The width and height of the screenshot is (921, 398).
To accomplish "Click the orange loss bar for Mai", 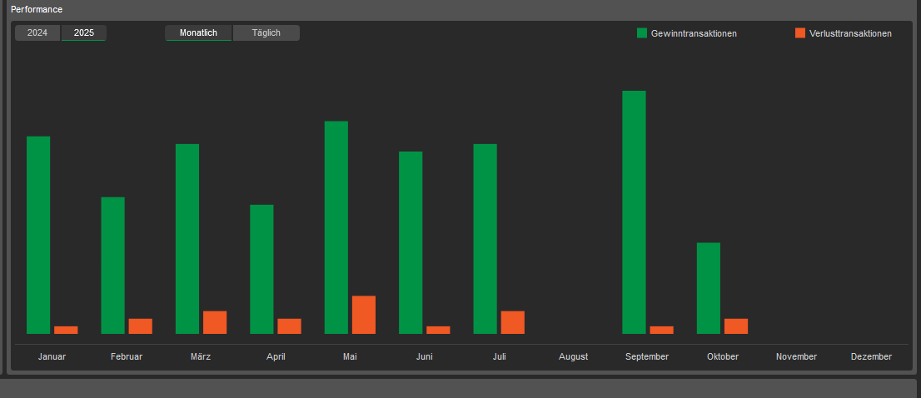I will coord(364,315).
